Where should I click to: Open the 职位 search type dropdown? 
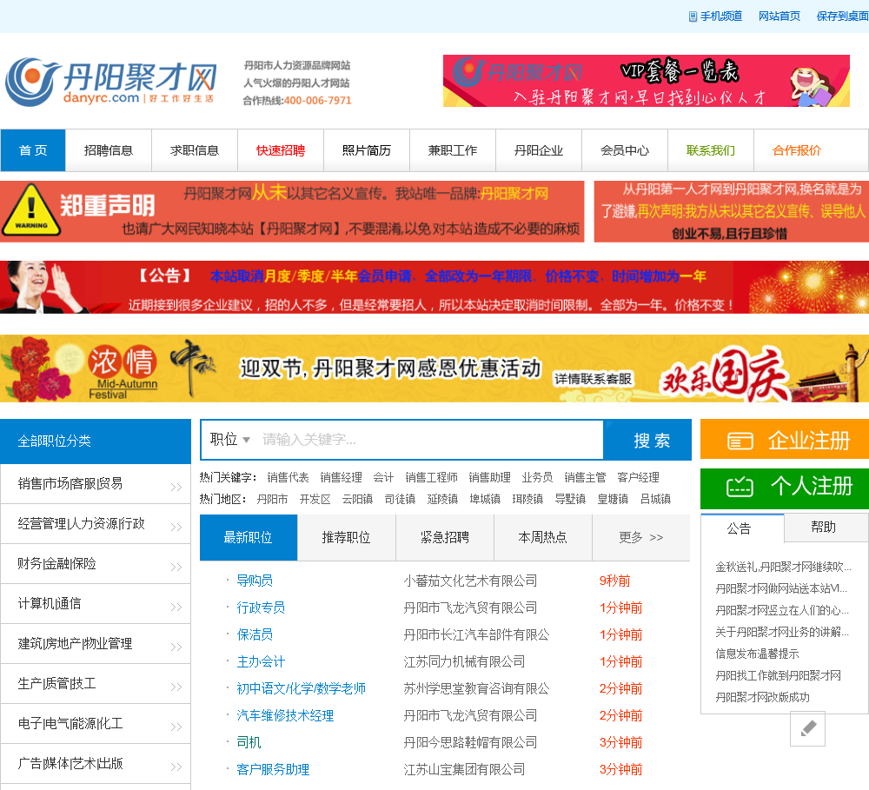point(229,440)
